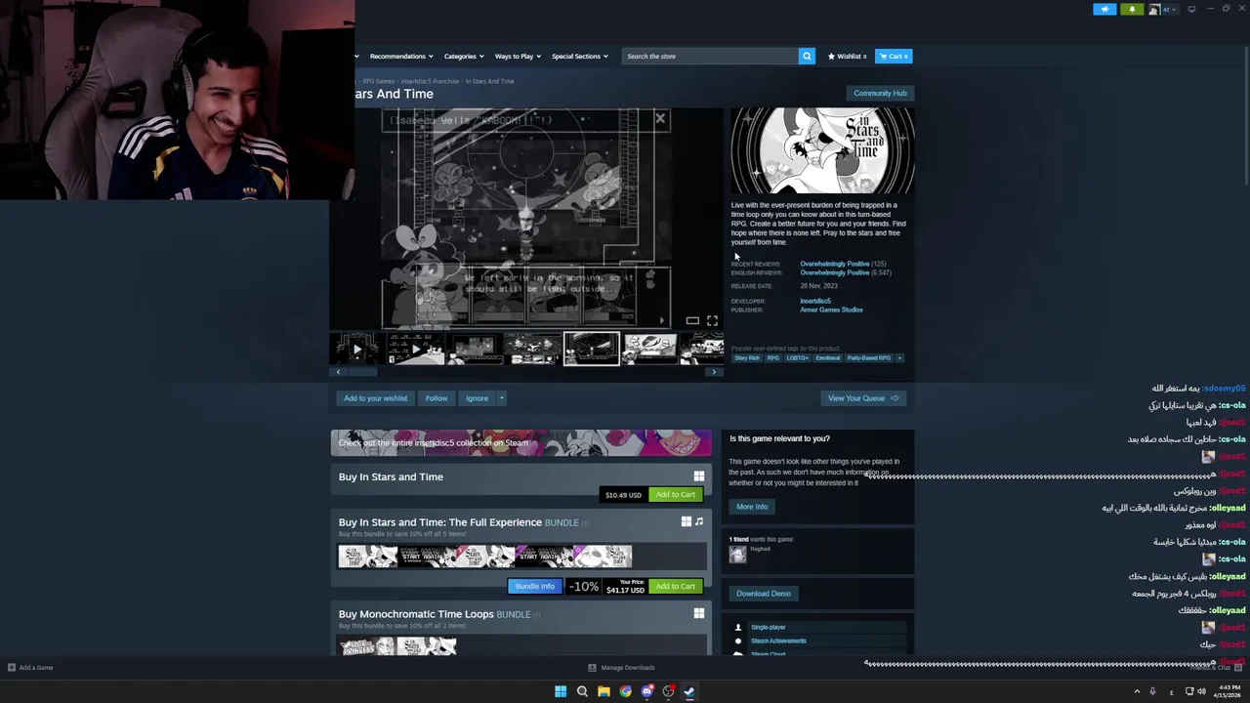
Task: Open the Single-player feature link
Action: 769,628
